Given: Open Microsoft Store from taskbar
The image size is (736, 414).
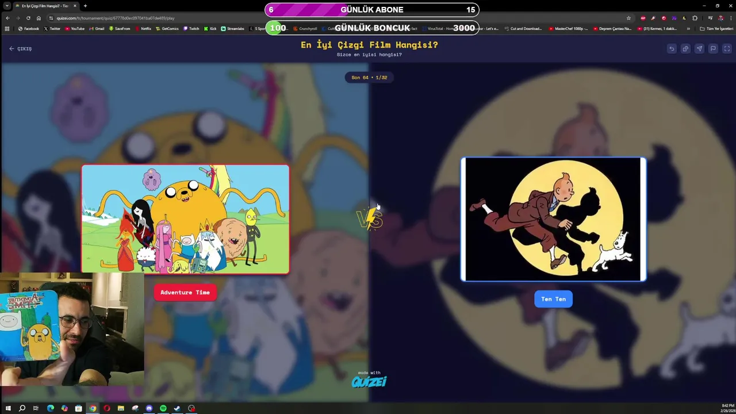Looking at the screenshot, I should 78,408.
